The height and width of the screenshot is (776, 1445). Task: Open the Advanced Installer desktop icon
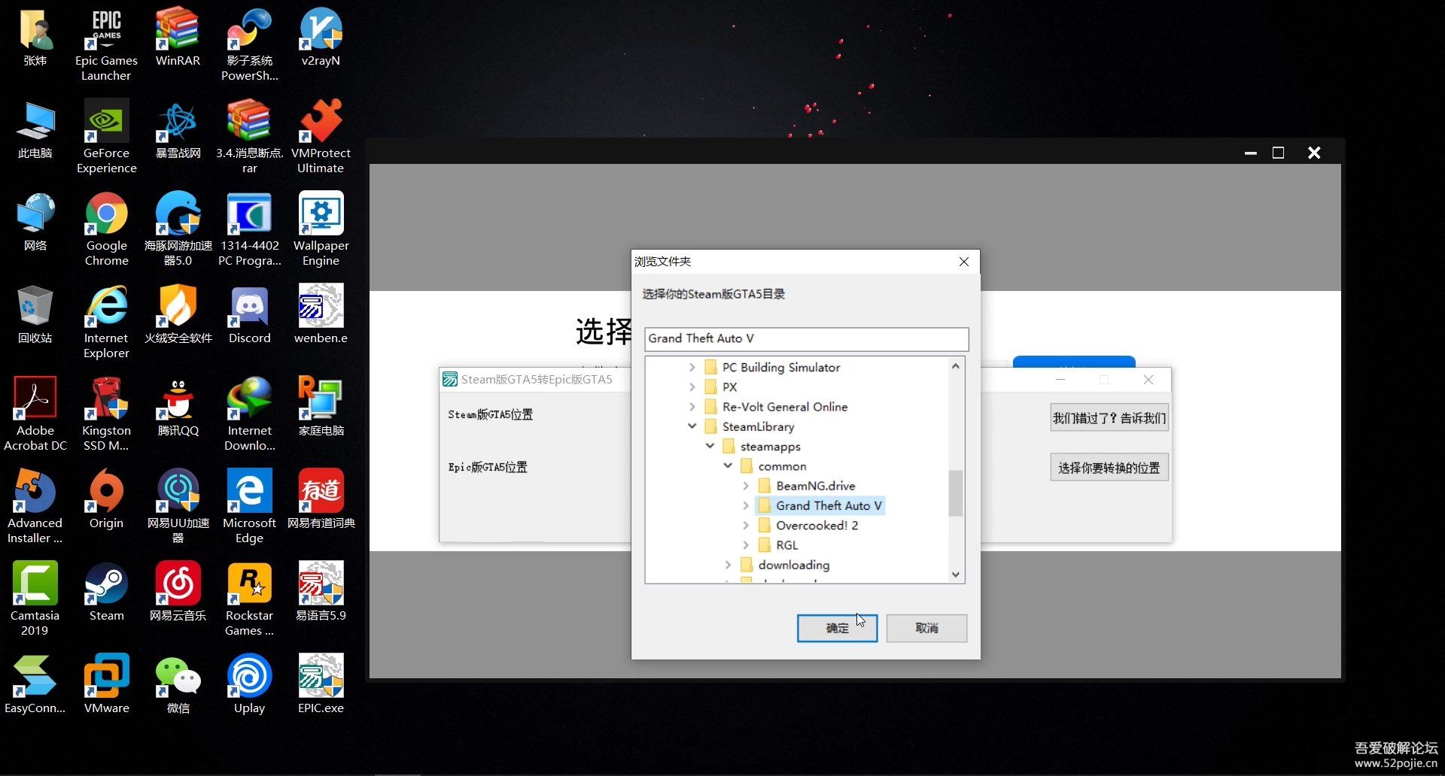[35, 507]
